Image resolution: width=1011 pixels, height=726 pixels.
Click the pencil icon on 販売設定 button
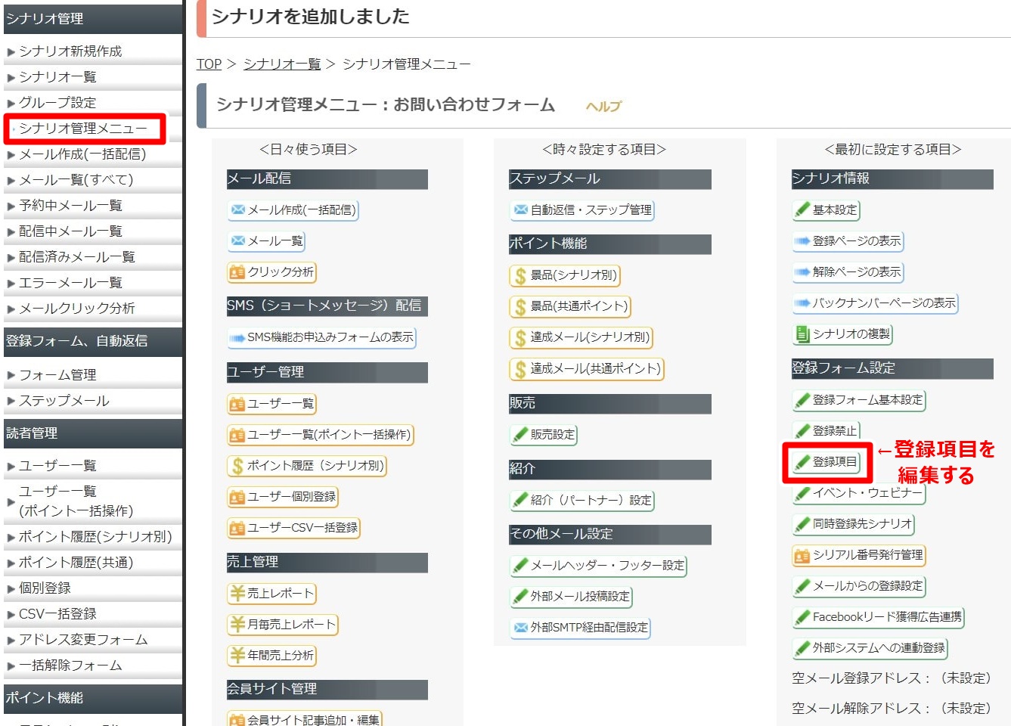pos(520,434)
